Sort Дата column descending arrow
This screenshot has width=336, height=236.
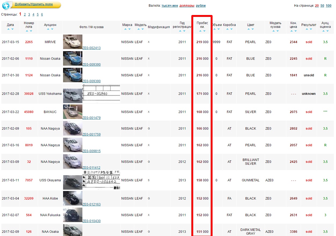point(12,29)
